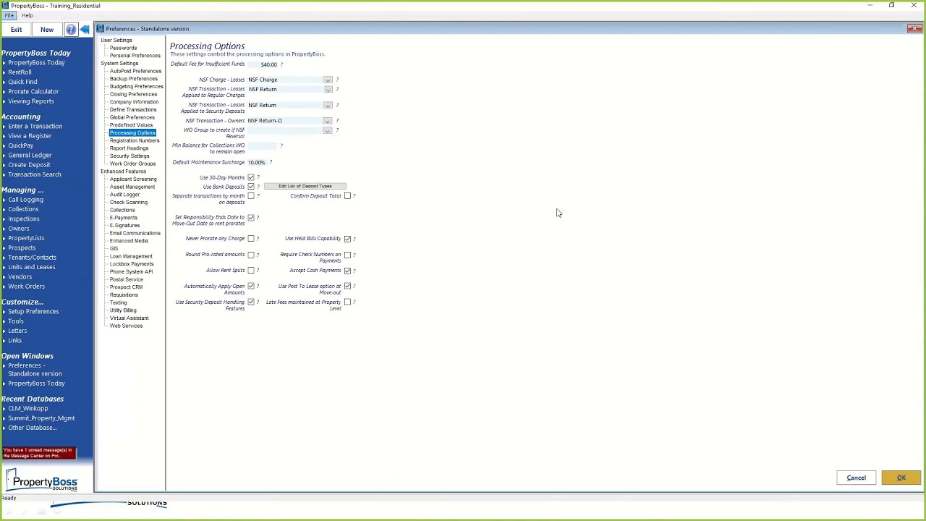Check Never Prorate any Charge
Screen dimensions: 926x521
[251, 239]
